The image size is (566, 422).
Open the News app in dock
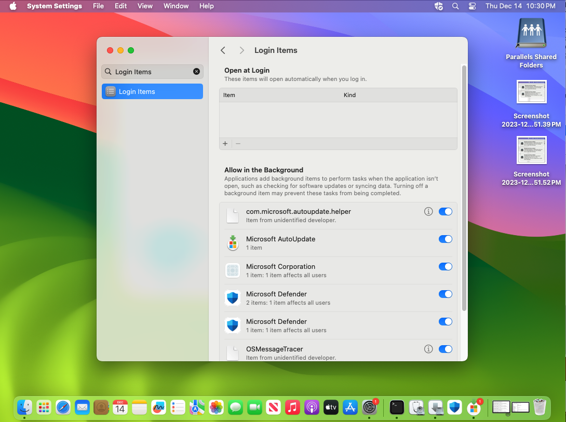(x=273, y=407)
